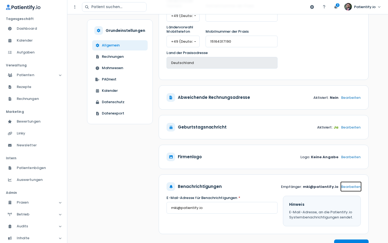The width and height of the screenshot is (388, 243).
Task: Expand the Praxen sidebar submenu
Action: coord(60,202)
